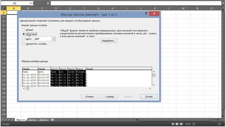The height and width of the screenshot is (127, 226).
Task: Click the 'Готово' status bar text
Action: coord(6,124)
